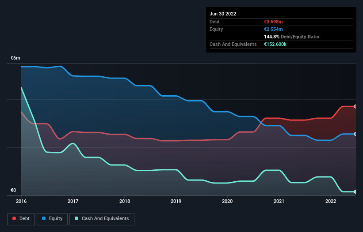Screen dimensions: 363x232
Task: Click the 2019 x-axis label
Action: pyautogui.click(x=176, y=201)
